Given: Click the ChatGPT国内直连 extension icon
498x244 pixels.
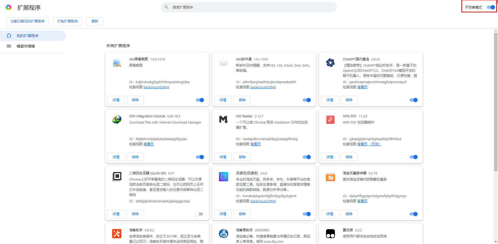Looking at the screenshot, I should [330, 63].
